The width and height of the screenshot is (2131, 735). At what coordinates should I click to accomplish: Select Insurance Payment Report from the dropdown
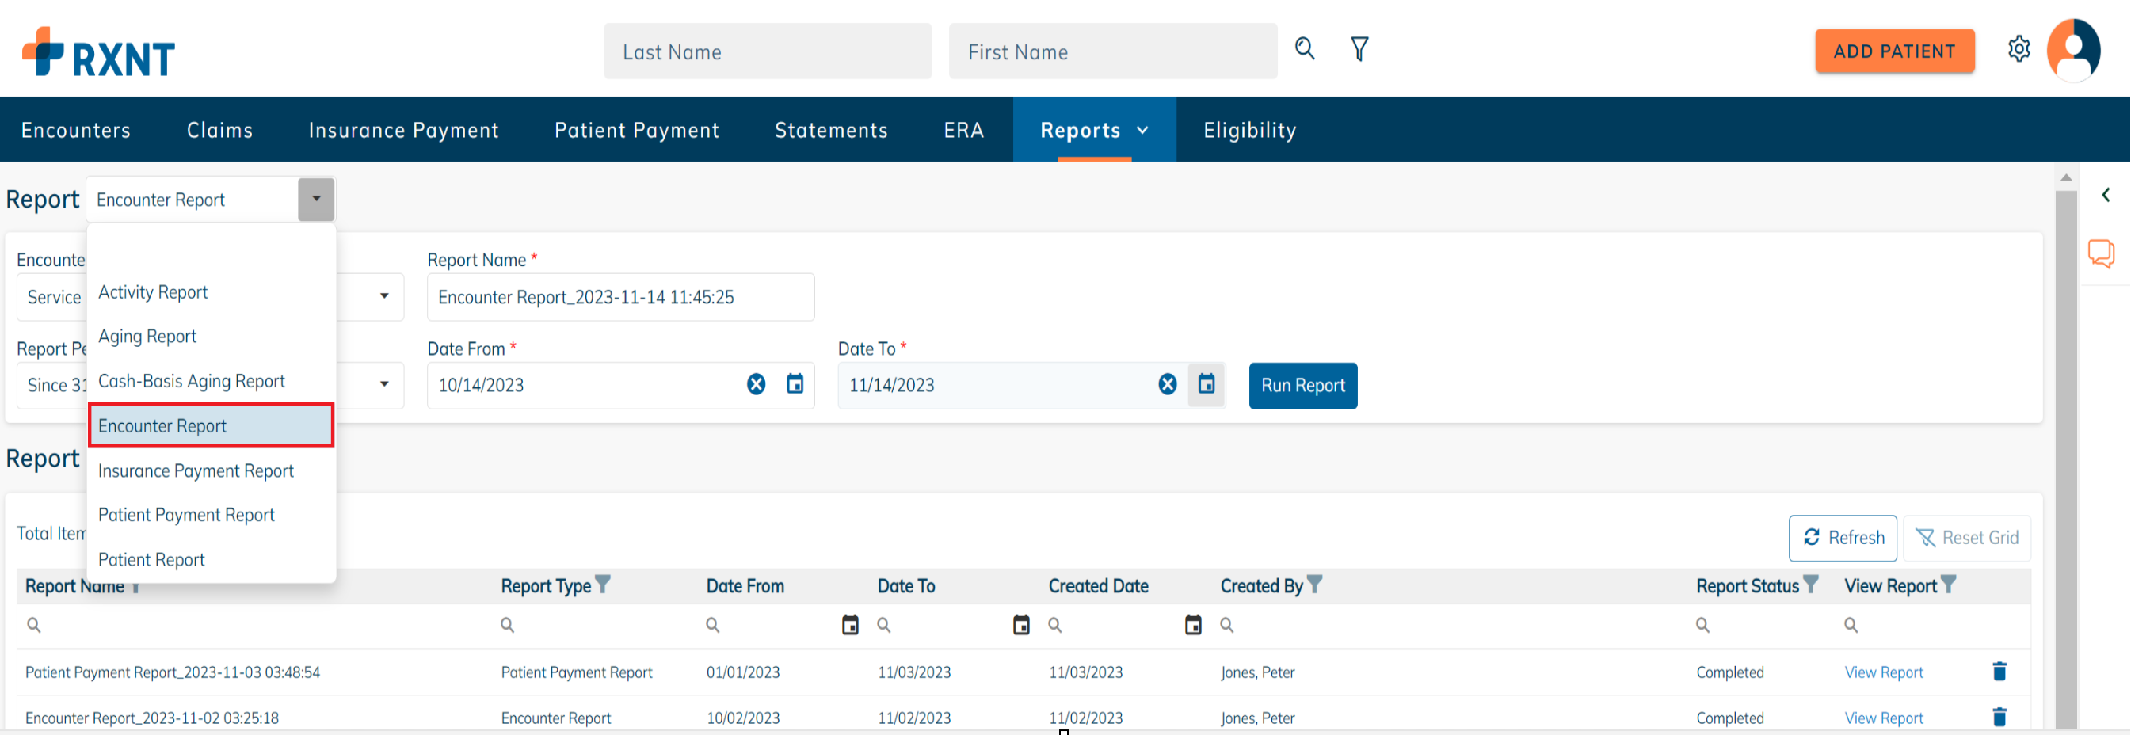click(x=196, y=470)
